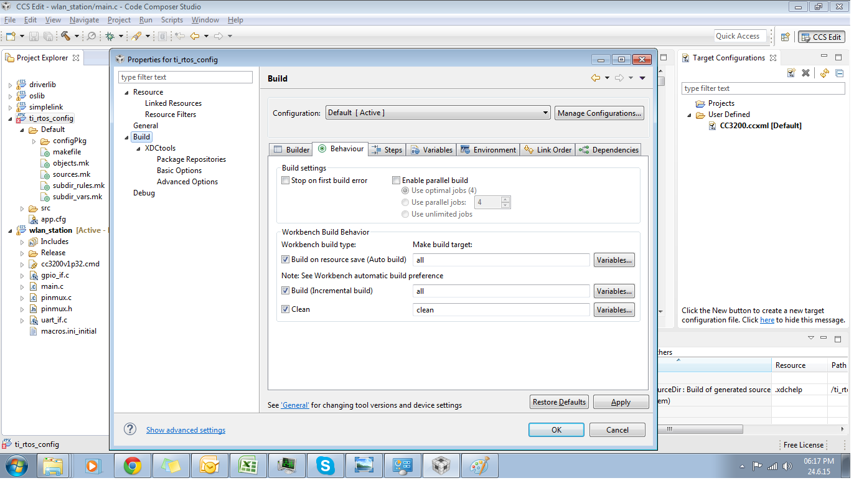Switch to the Environment tab
Screen dimensions: 854x488
click(488, 150)
